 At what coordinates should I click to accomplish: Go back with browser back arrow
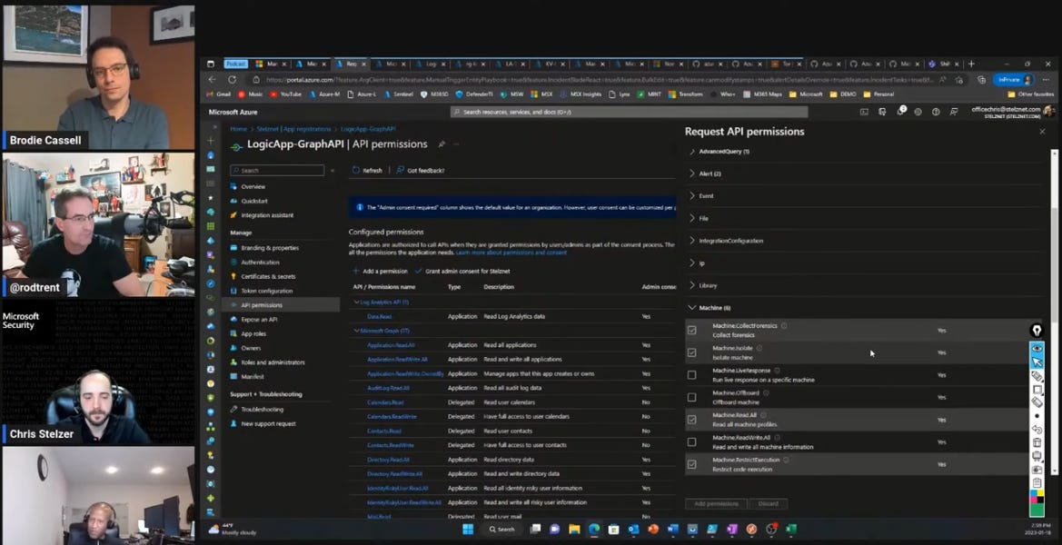[212, 79]
